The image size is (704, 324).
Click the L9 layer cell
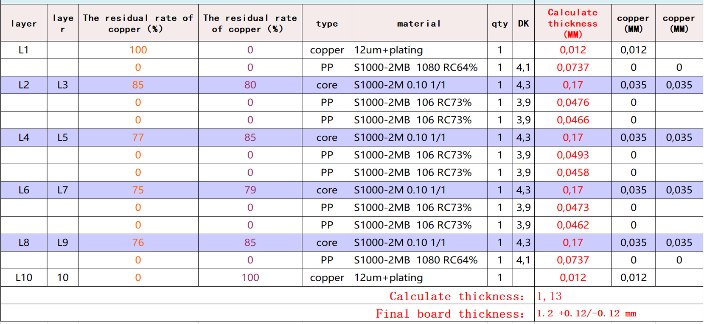coord(62,243)
